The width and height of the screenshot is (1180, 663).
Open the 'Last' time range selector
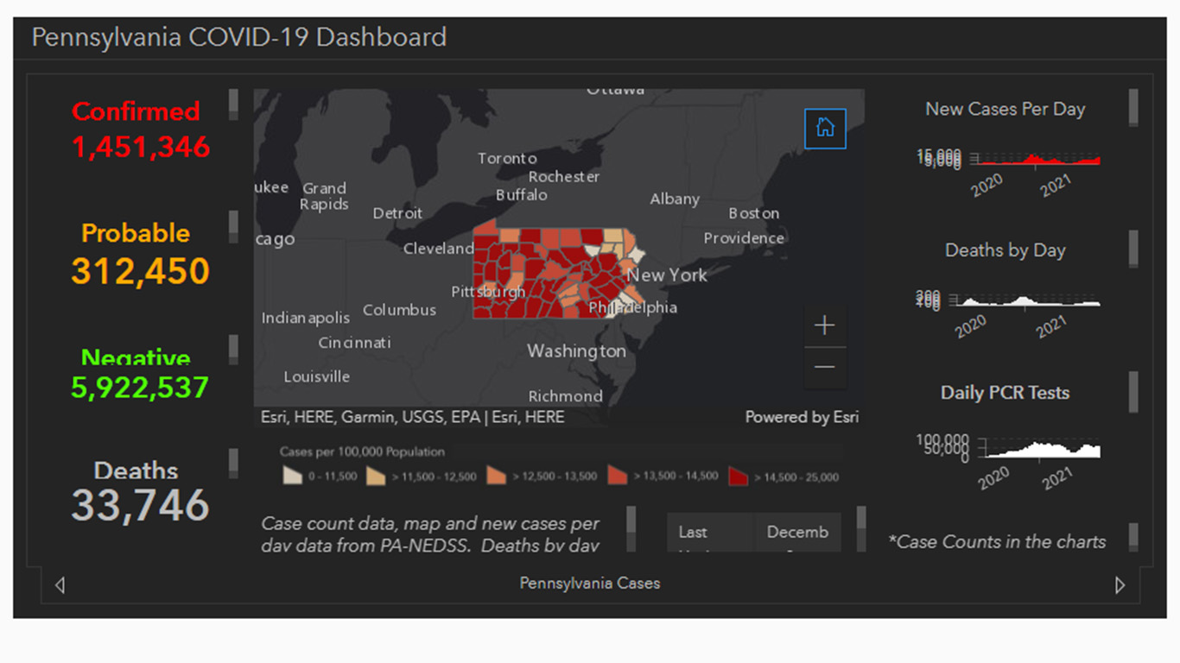(x=708, y=532)
